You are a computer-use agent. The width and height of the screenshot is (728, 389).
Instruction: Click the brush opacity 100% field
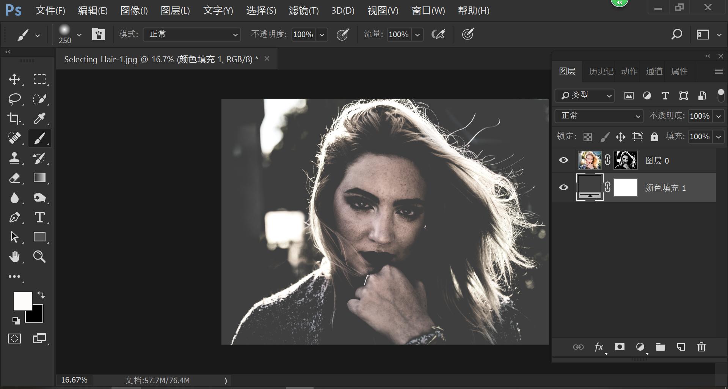(x=303, y=35)
